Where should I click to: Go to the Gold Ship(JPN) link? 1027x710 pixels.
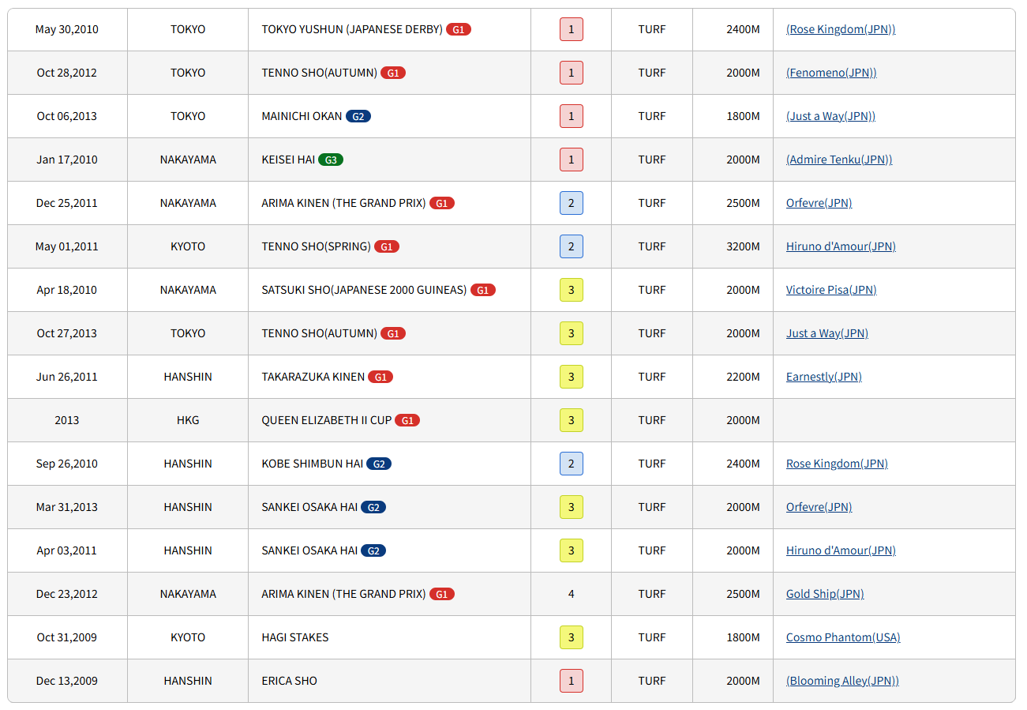pyautogui.click(x=825, y=594)
